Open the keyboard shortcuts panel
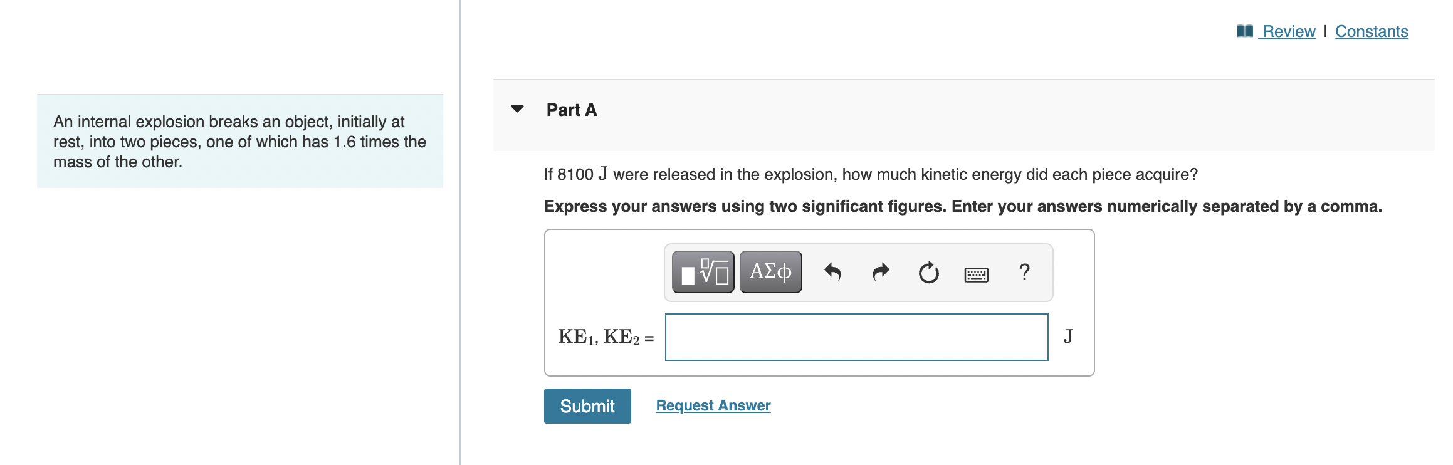Viewport: 1453px width, 465px height. [975, 273]
